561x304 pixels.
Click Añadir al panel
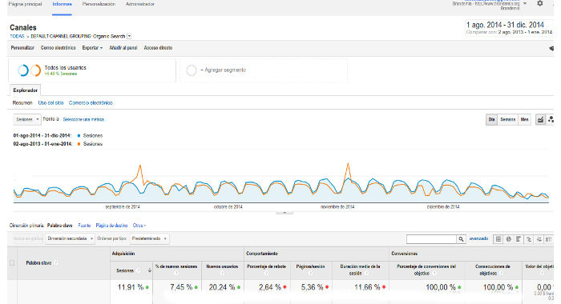[x=123, y=48]
